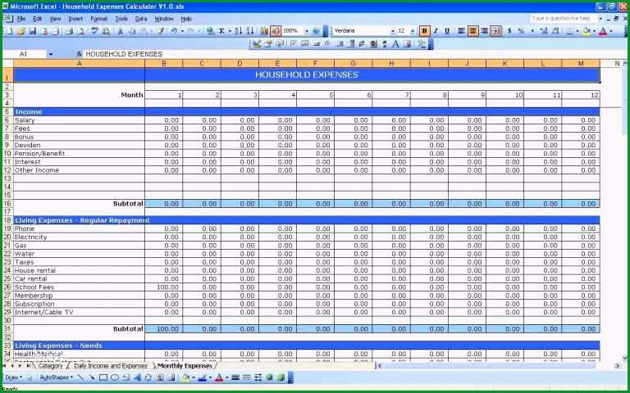Toggle the Drawing toolbar button

(276, 31)
